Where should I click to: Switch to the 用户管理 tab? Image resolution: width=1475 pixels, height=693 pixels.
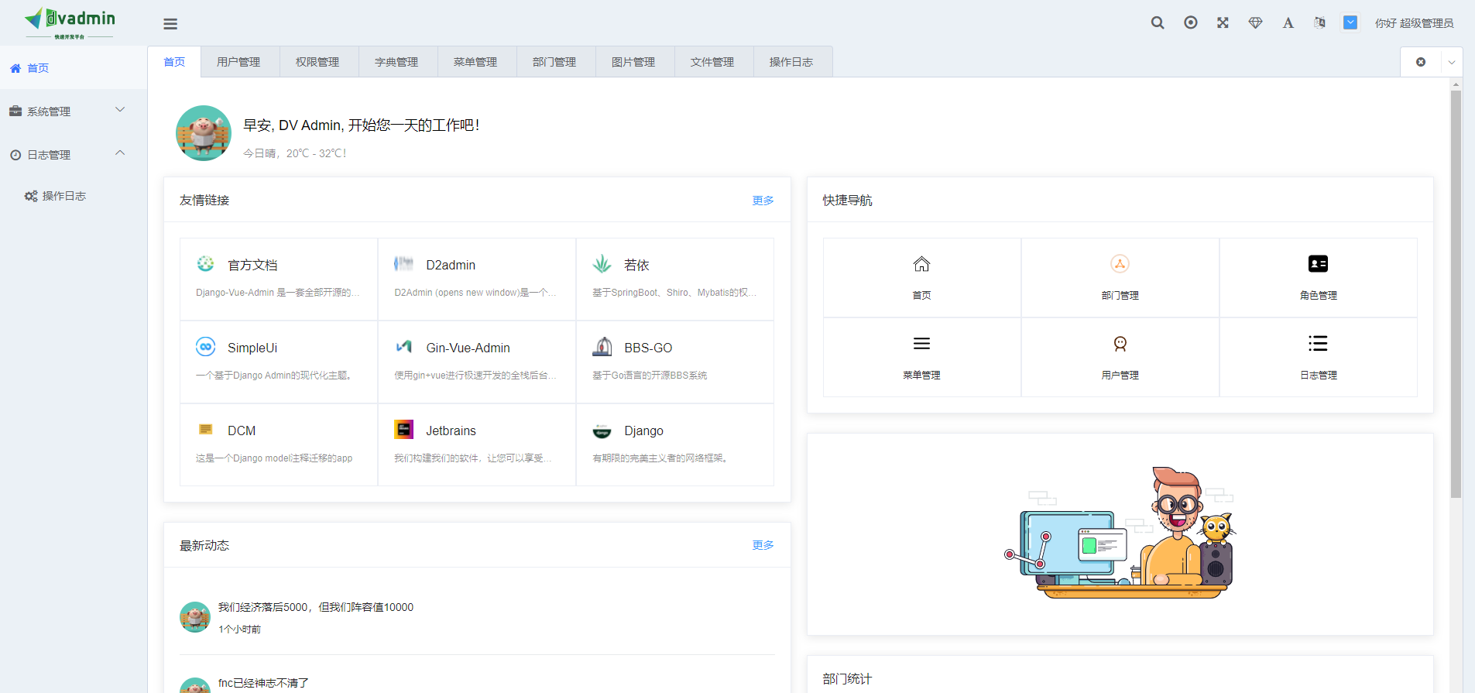click(238, 62)
